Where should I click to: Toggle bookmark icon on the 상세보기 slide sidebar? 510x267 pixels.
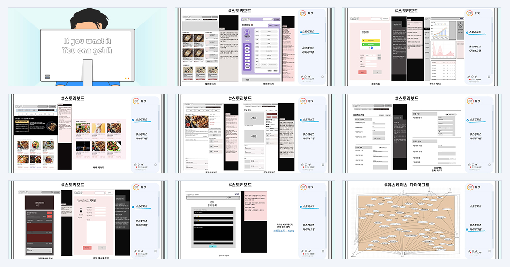pos(323,164)
